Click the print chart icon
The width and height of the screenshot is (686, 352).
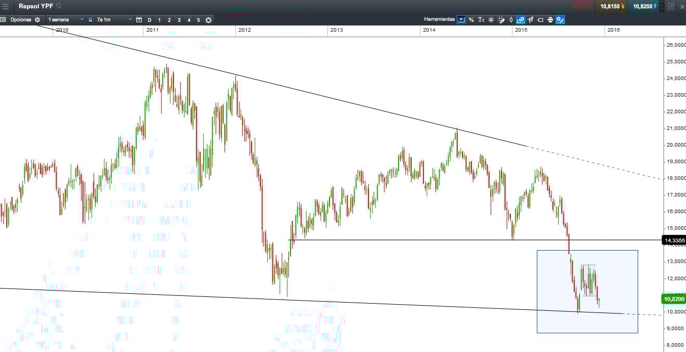click(550, 20)
